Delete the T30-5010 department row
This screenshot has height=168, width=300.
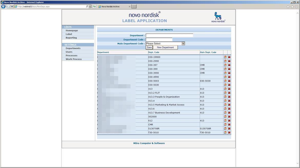click(229, 132)
